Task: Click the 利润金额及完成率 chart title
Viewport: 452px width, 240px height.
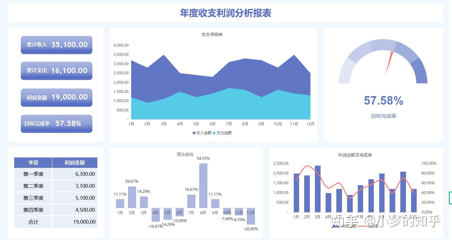Action: tap(355, 155)
